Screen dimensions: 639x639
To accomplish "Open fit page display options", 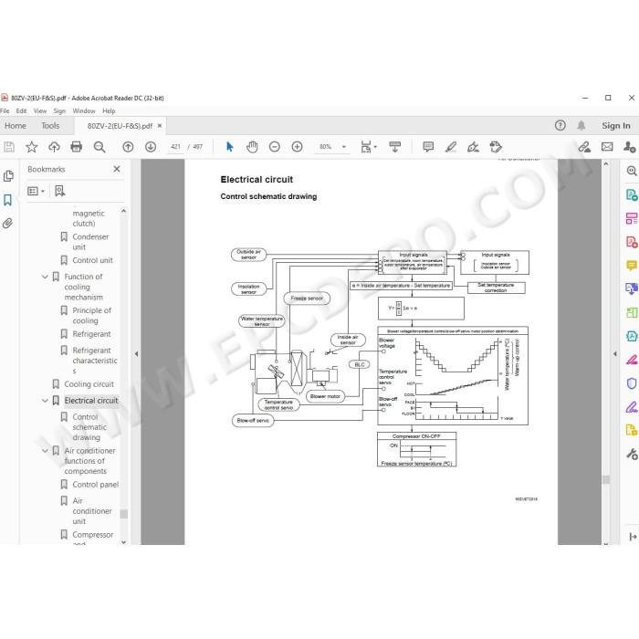I will pyautogui.click(x=369, y=147).
